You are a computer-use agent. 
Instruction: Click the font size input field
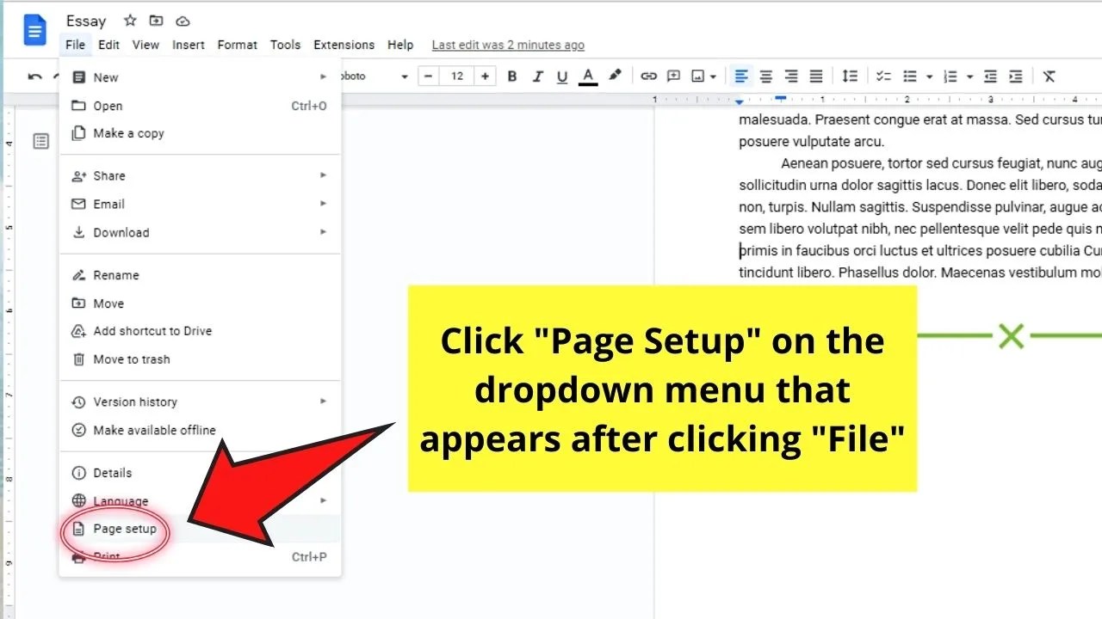[456, 76]
